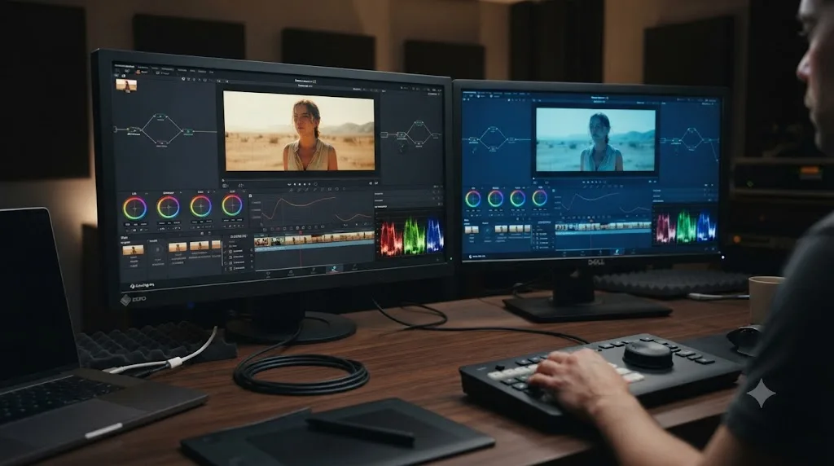Select second color wheel on left monitor
834x466 pixels.
coord(168,207)
